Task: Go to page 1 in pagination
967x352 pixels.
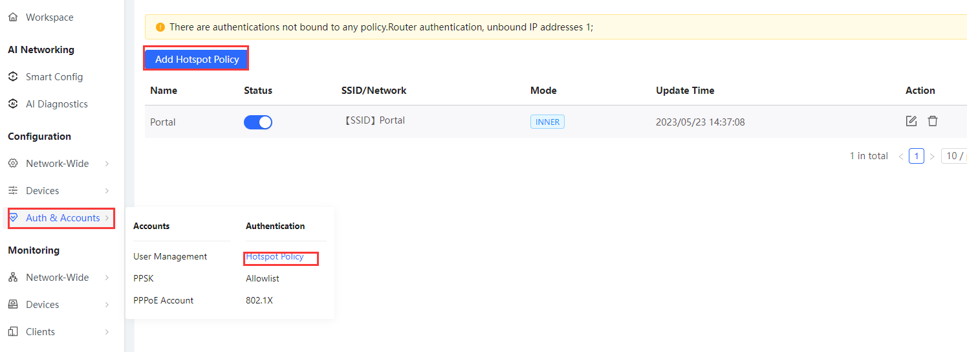Action: click(916, 156)
